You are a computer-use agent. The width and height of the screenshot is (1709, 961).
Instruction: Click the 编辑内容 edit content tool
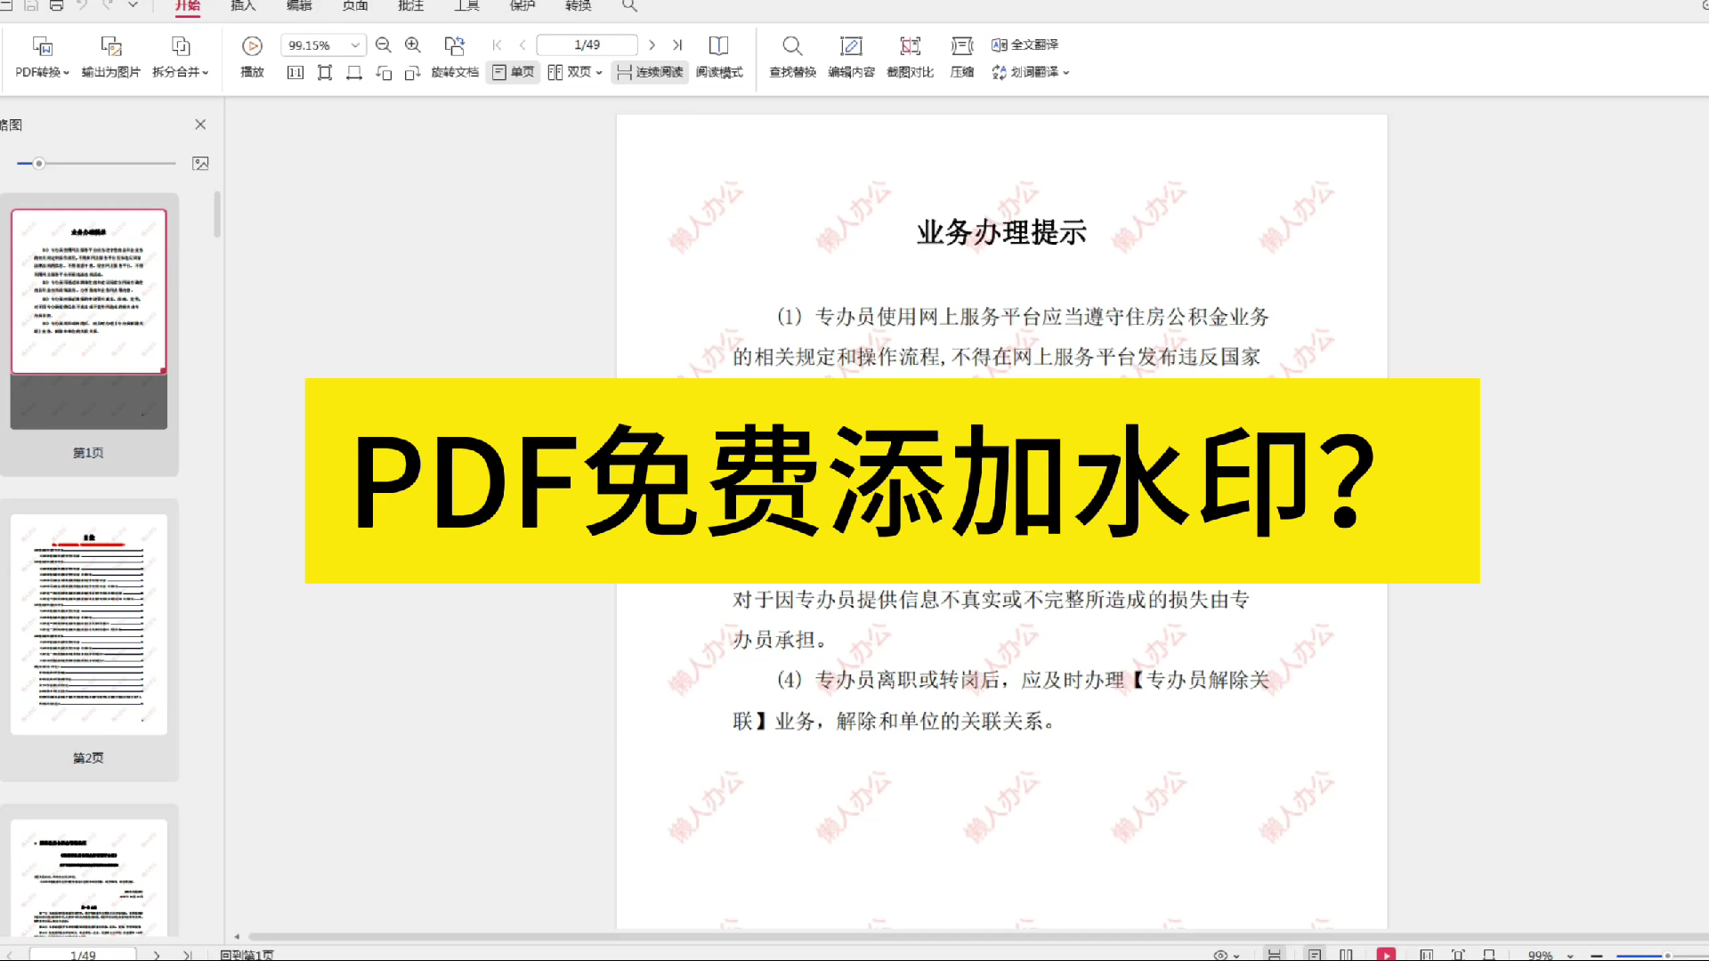[851, 57]
